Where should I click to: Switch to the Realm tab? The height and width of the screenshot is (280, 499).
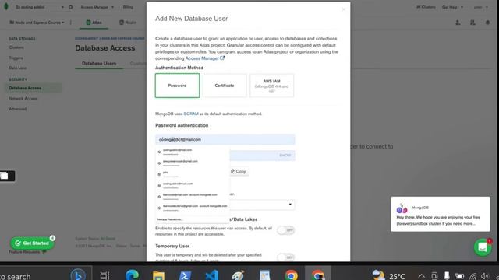point(128,23)
